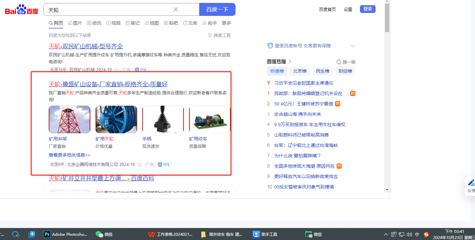Viewport: 475px width, 240px height.
Task: Select the 财经榜 tab
Action: (345, 71)
